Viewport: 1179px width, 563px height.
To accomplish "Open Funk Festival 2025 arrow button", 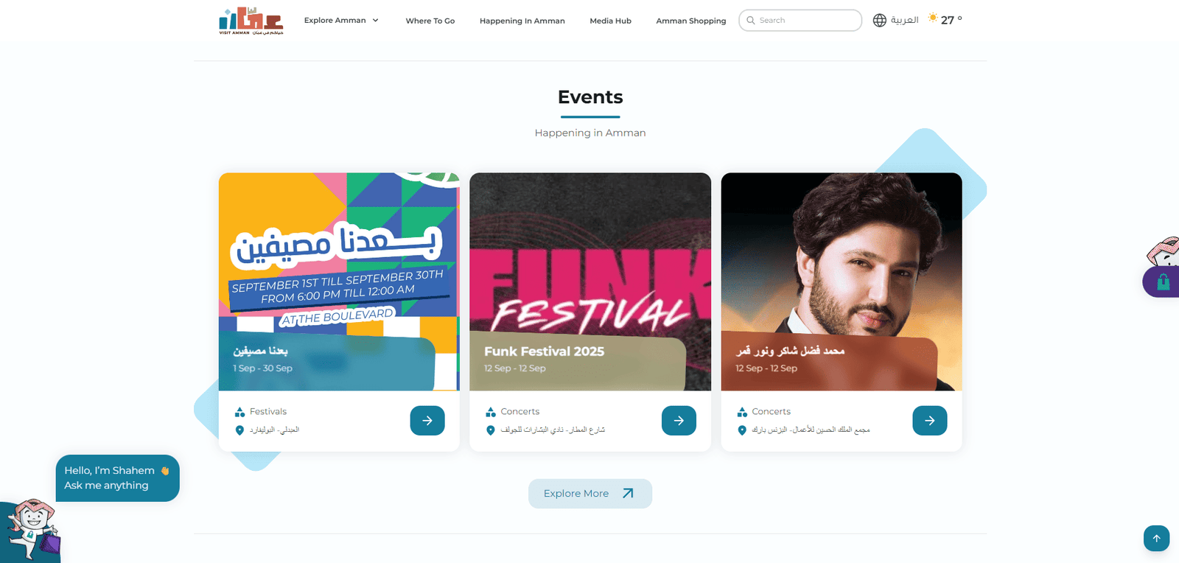I will 679,421.
